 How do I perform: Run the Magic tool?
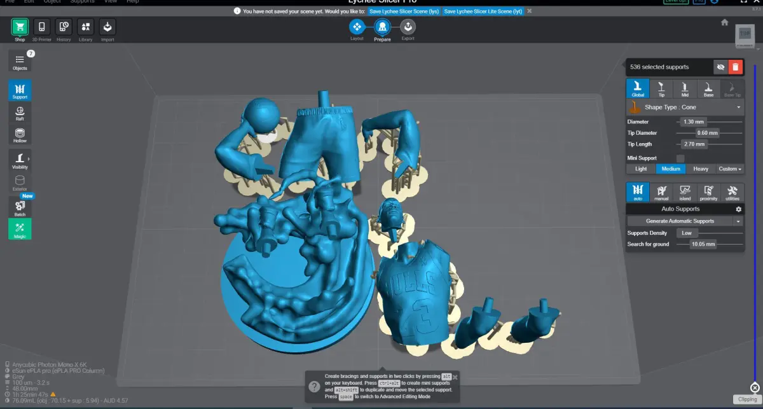point(20,229)
